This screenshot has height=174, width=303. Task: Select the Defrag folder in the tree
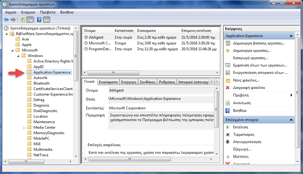[39, 100]
